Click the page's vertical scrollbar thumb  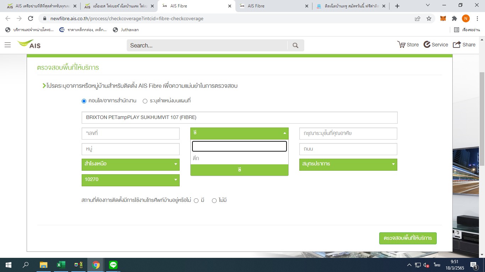tap(482, 119)
